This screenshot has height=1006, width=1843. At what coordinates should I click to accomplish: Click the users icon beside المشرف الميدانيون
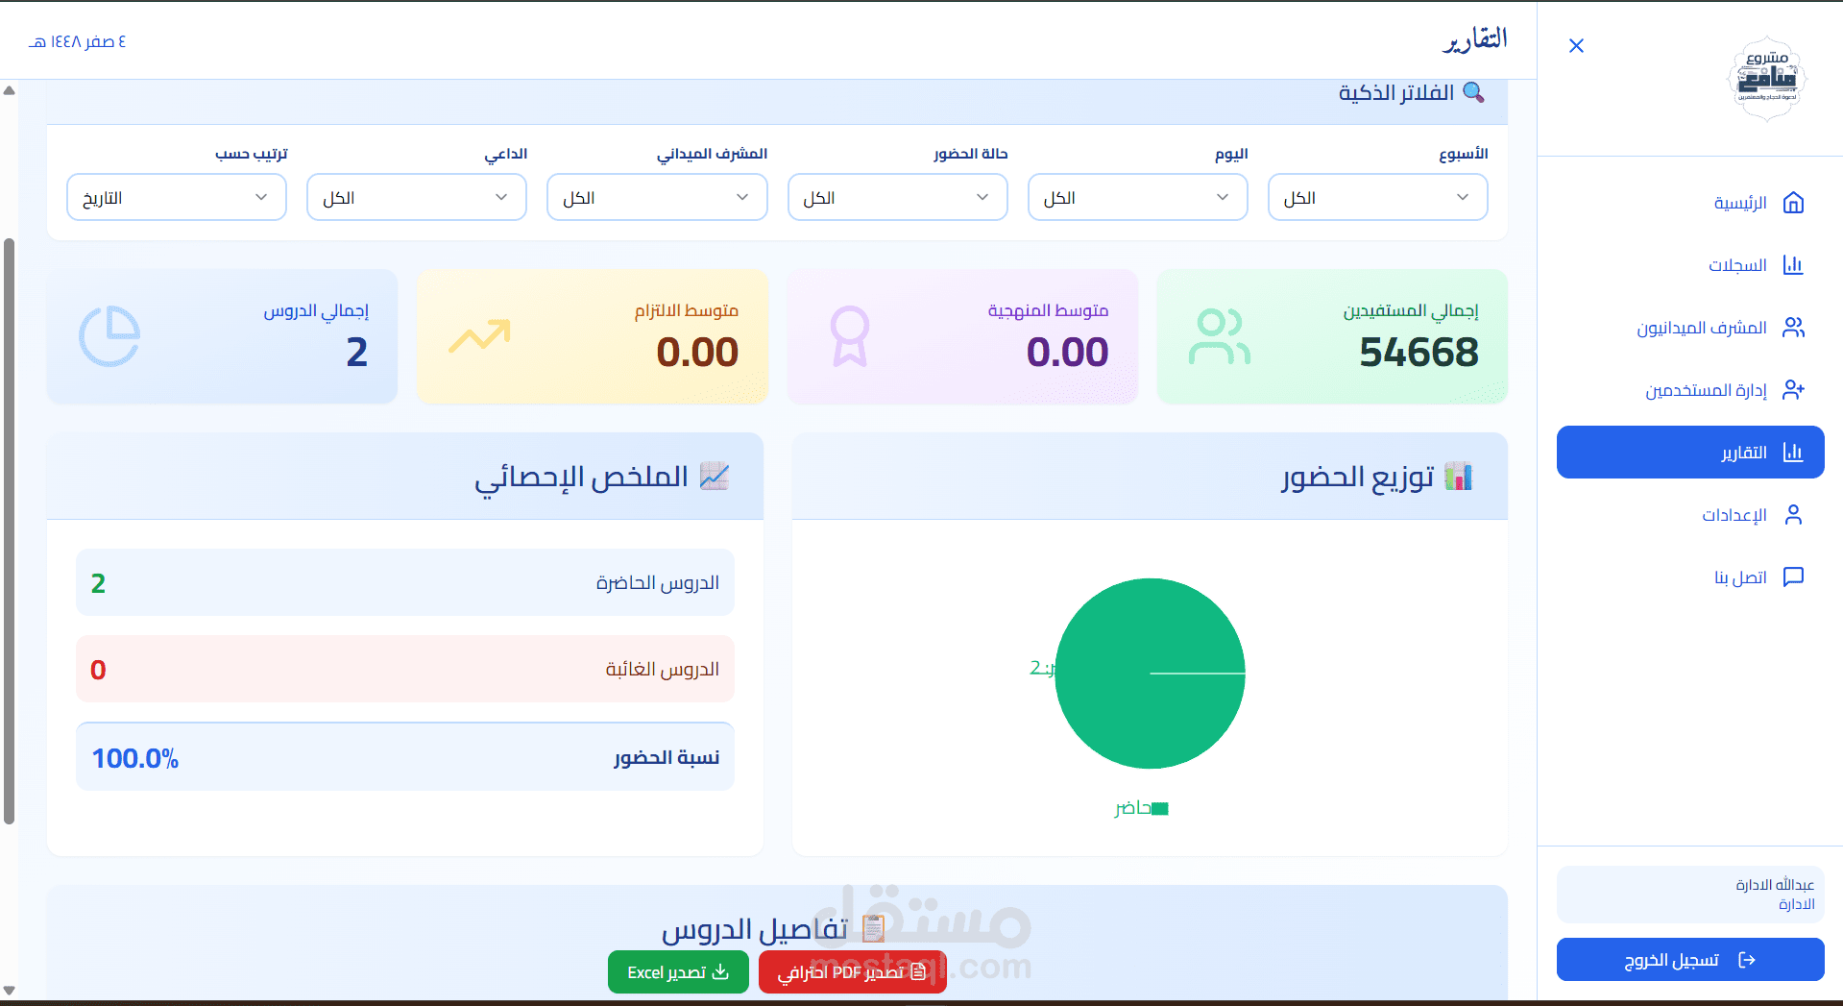1793,328
